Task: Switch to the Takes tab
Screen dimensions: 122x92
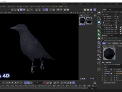Action: 110,9
